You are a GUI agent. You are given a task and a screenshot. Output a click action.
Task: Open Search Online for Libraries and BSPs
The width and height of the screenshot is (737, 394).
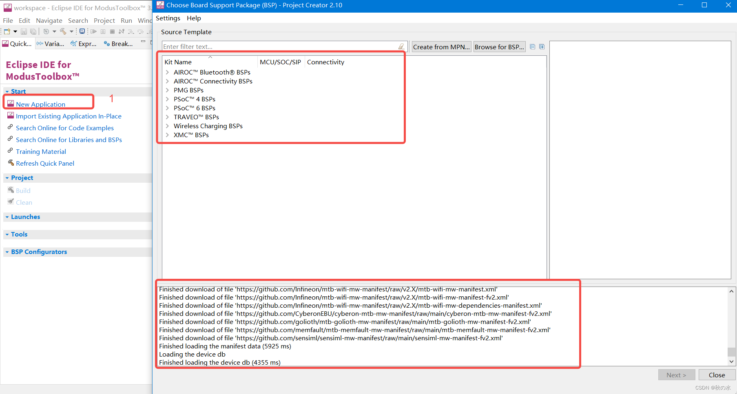[x=69, y=140]
